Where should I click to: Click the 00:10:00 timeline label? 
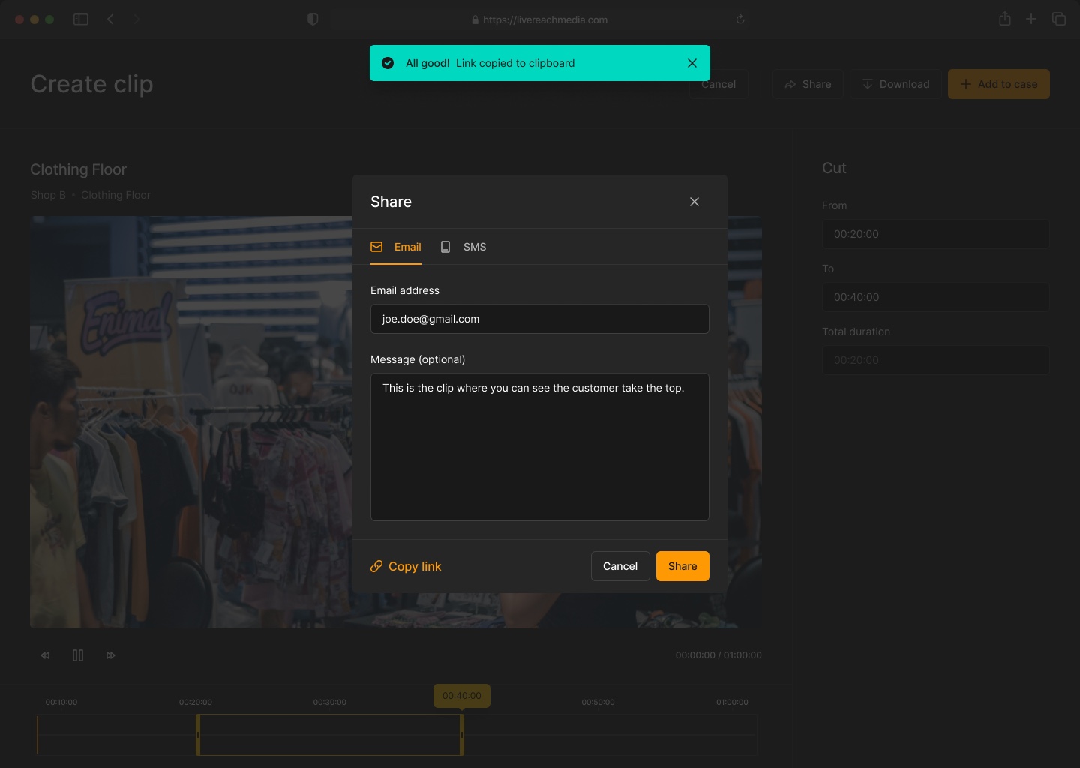pos(61,703)
